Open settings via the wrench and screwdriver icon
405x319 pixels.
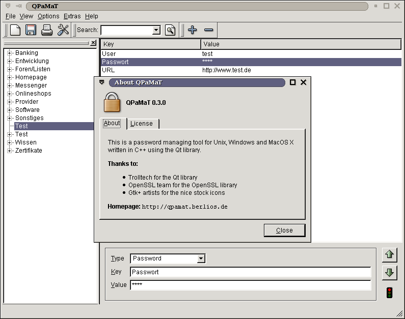click(x=63, y=30)
